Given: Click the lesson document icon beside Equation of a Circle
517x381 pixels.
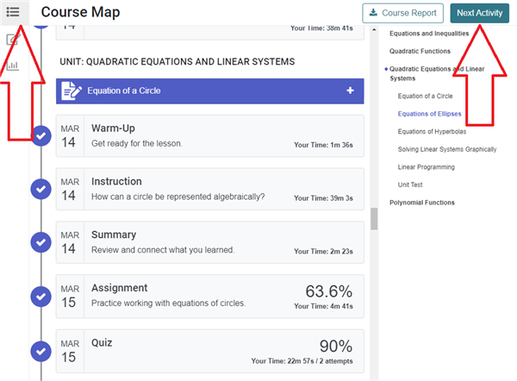Looking at the screenshot, I should 72,91.
